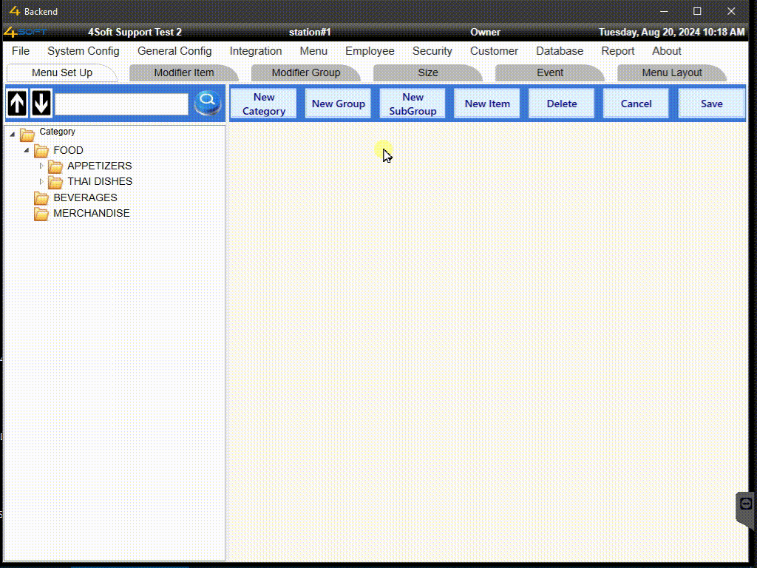Click the FOOD folder icon
The width and height of the screenshot is (757, 568).
pos(41,151)
